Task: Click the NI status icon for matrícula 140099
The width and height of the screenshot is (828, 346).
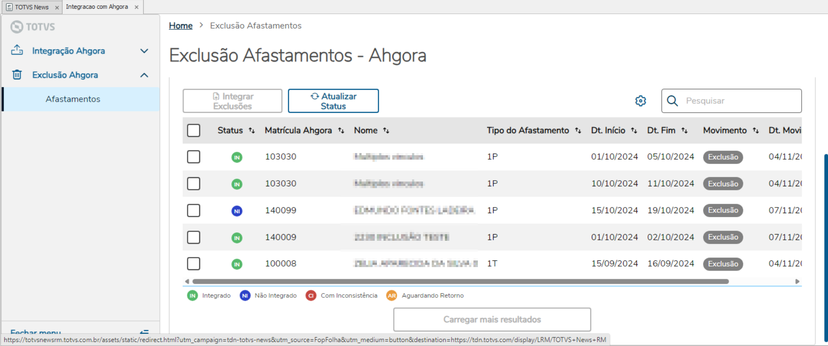Action: pyautogui.click(x=237, y=211)
